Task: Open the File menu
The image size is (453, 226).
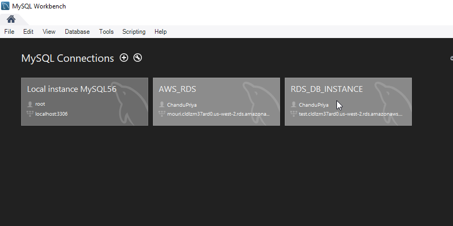Action: [x=9, y=32]
